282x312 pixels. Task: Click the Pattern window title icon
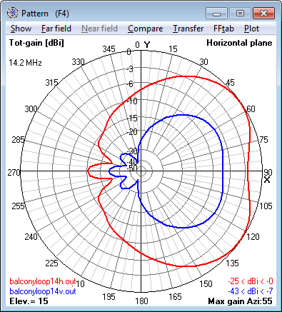click(x=12, y=13)
